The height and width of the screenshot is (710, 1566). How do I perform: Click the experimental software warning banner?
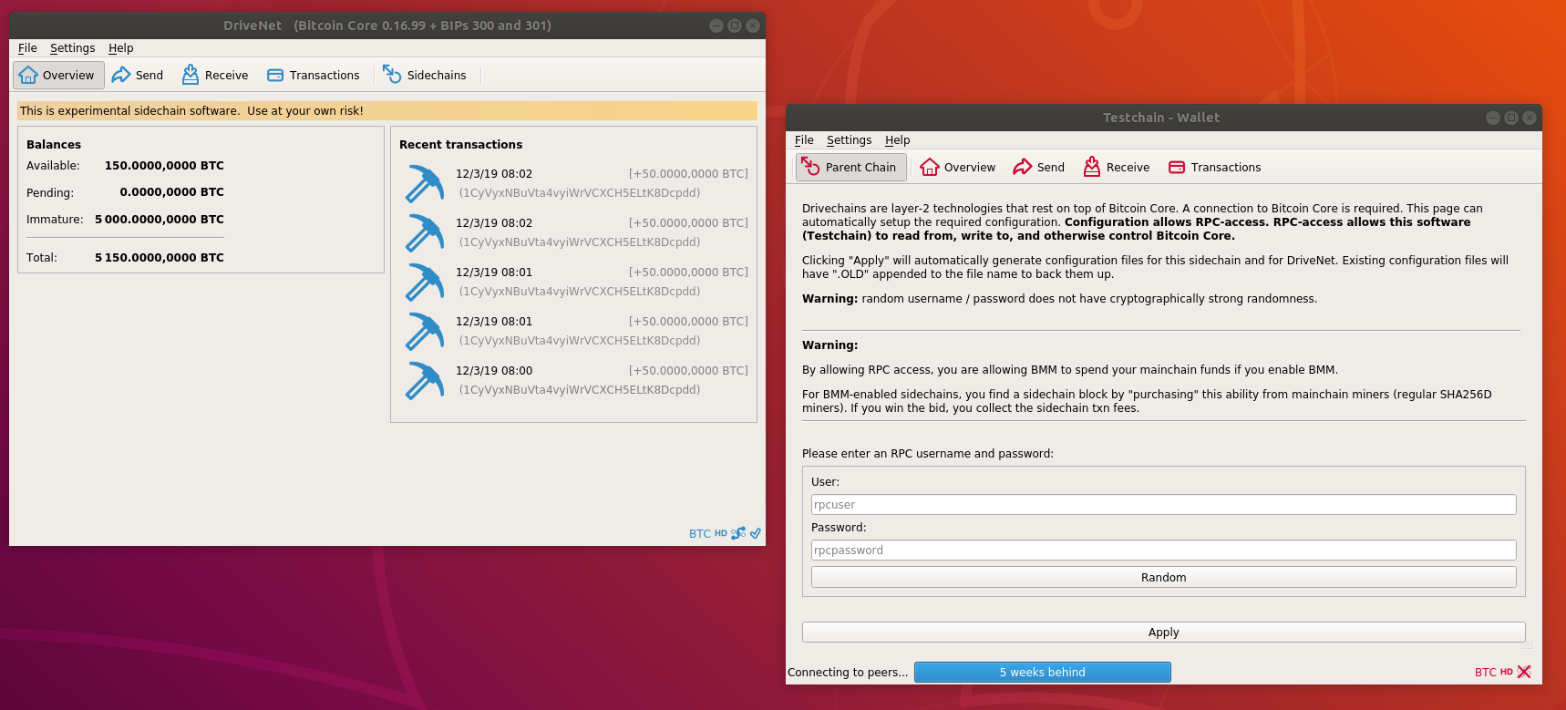coord(387,111)
